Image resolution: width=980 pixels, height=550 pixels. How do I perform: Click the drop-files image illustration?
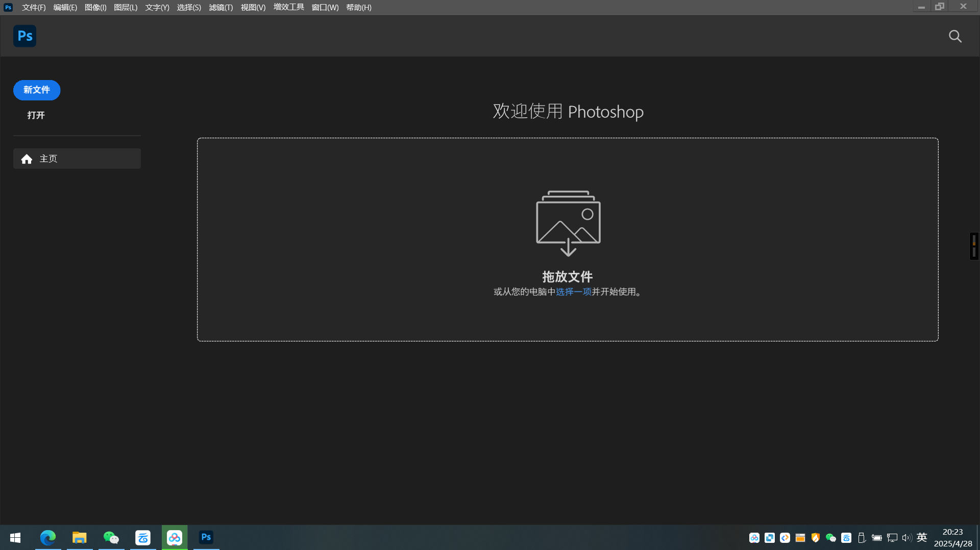point(568,223)
